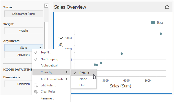Image resolution: width=174 pixels, height=102 pixels.
Task: Click the top-right scatter point in chart
Action: point(161,34)
